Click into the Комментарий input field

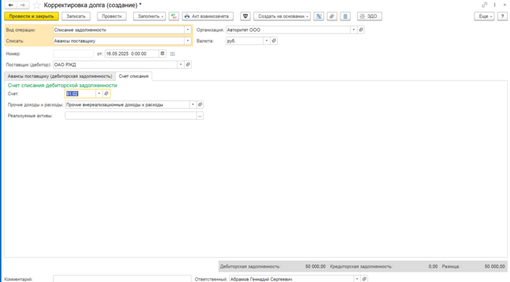point(122,279)
